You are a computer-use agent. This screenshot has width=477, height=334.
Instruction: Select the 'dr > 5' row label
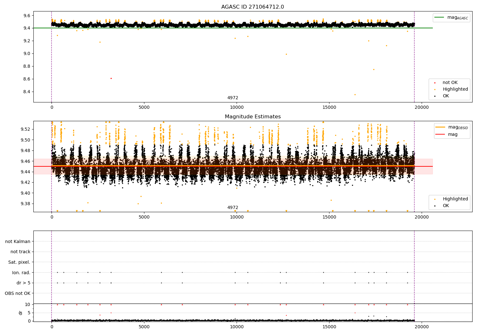click(24, 283)
